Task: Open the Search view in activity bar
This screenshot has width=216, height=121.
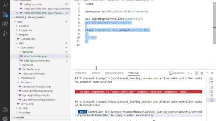Action: tap(5, 5)
